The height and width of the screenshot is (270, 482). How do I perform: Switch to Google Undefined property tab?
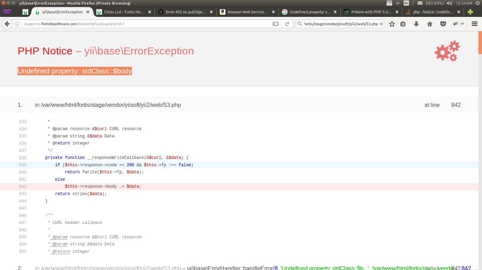click(309, 12)
